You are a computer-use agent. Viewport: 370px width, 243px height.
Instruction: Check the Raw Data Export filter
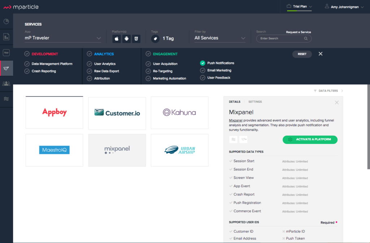[x=89, y=71]
